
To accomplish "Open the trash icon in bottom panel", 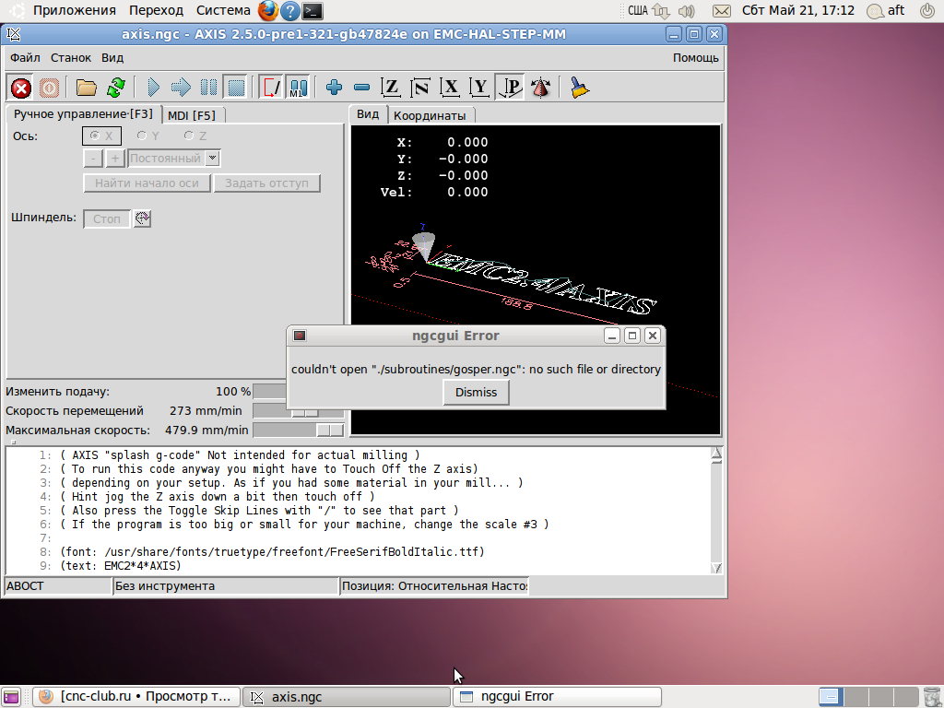I will coord(931,697).
